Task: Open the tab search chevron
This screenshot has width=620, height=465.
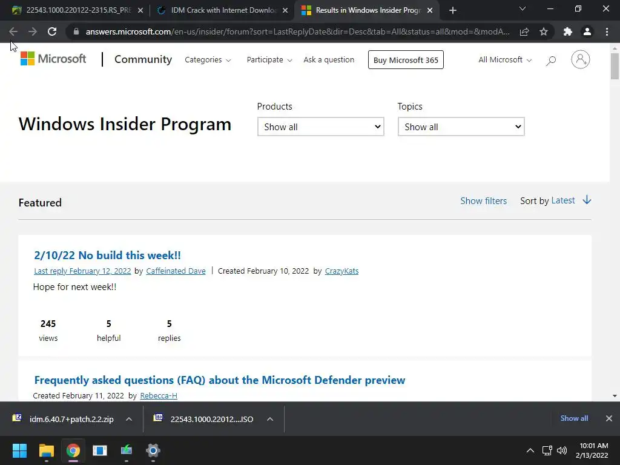Action: (x=523, y=8)
